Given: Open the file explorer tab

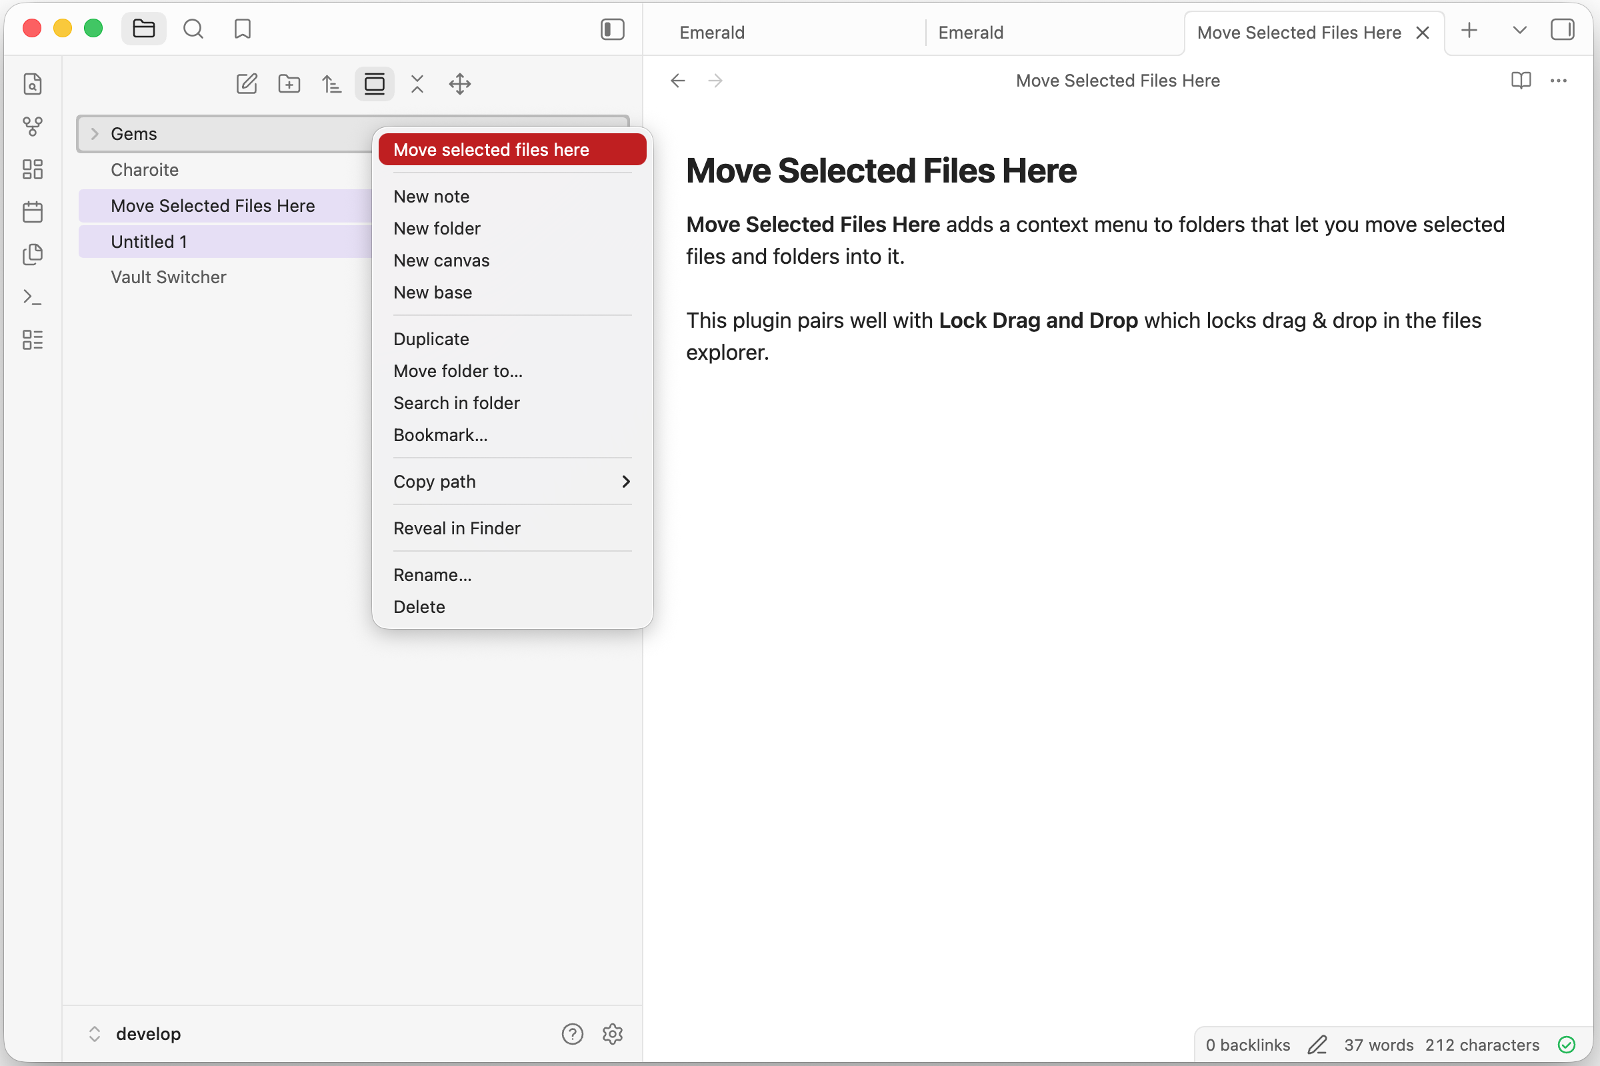Looking at the screenshot, I should coord(143,29).
